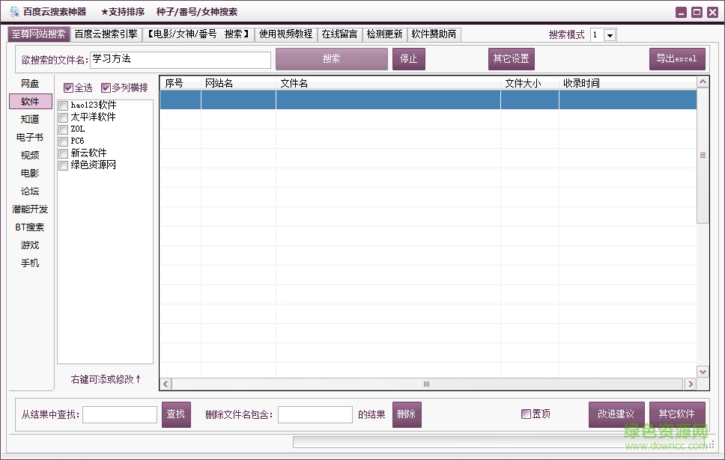Disable the 多列横排 option
This screenshot has width=725, height=460.
pos(106,87)
